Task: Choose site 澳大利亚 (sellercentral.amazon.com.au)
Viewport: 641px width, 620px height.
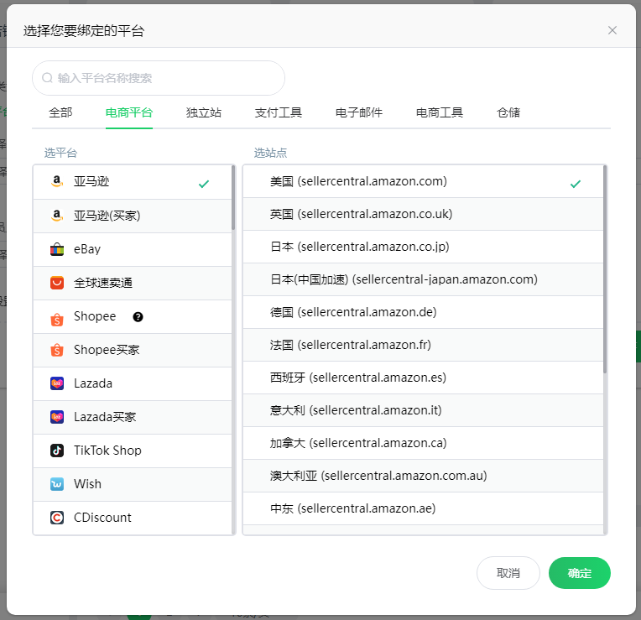Action: click(x=423, y=476)
